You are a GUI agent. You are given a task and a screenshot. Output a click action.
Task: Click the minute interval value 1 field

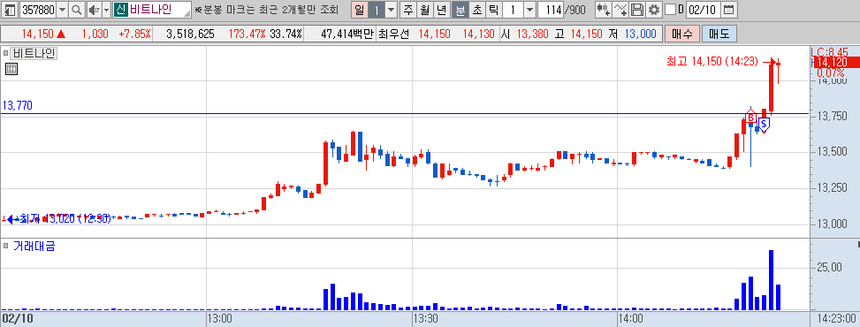(x=513, y=10)
